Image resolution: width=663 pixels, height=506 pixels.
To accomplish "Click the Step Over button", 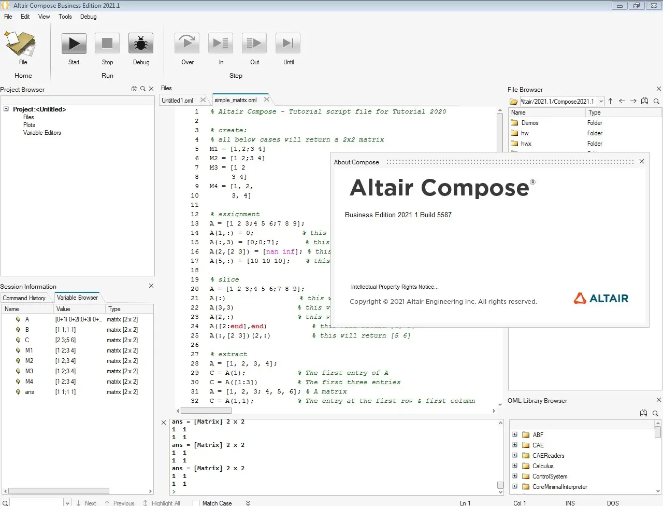I will point(187,44).
